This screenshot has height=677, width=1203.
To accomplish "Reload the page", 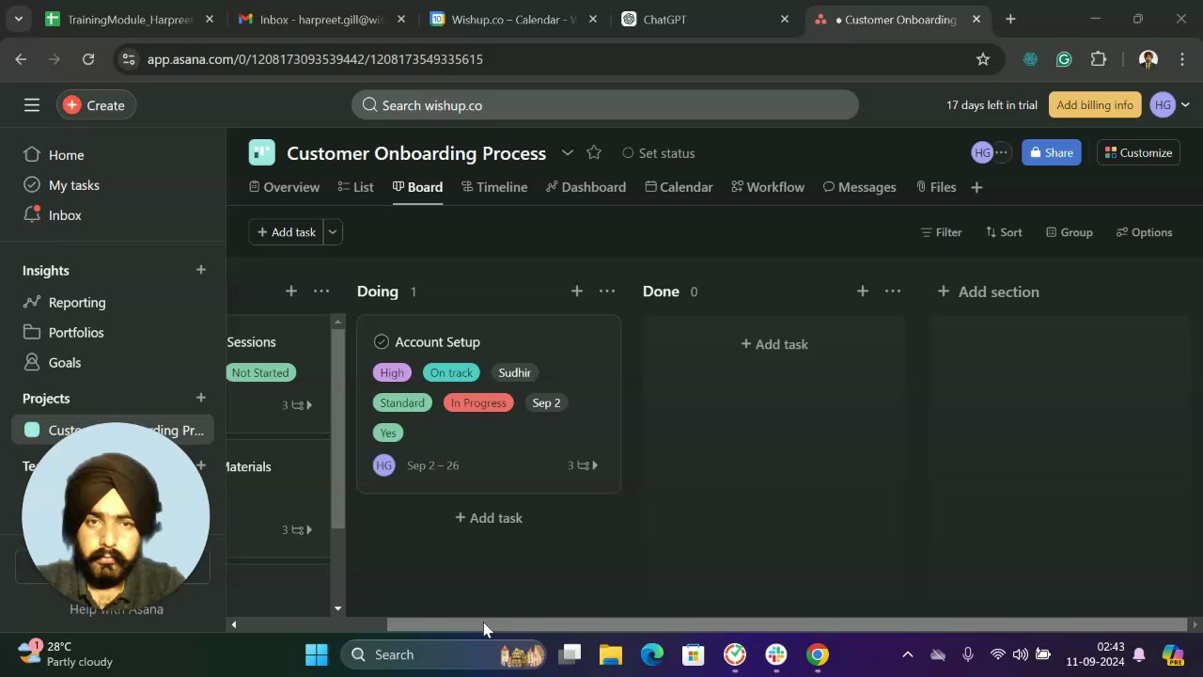I will tap(88, 59).
